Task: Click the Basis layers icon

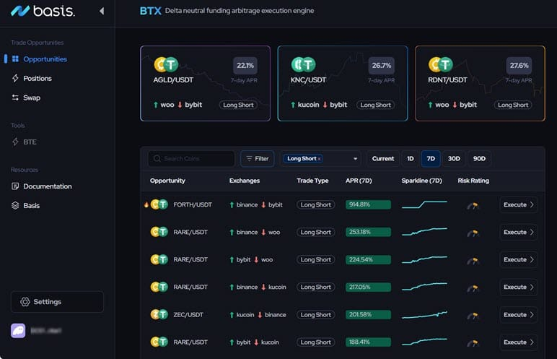Action: (x=15, y=205)
